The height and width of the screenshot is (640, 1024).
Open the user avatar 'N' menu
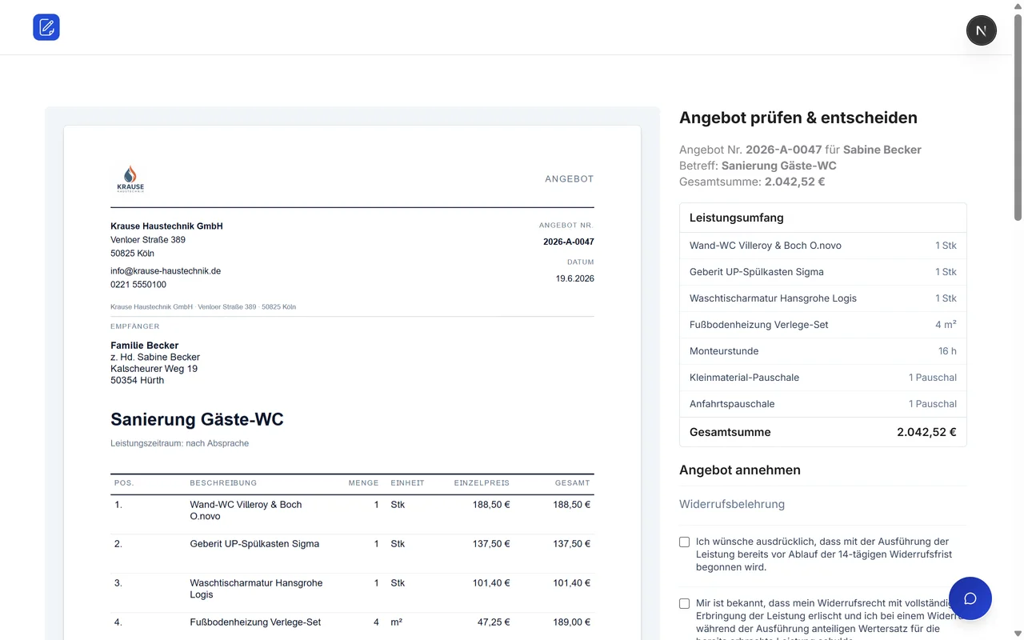(981, 30)
